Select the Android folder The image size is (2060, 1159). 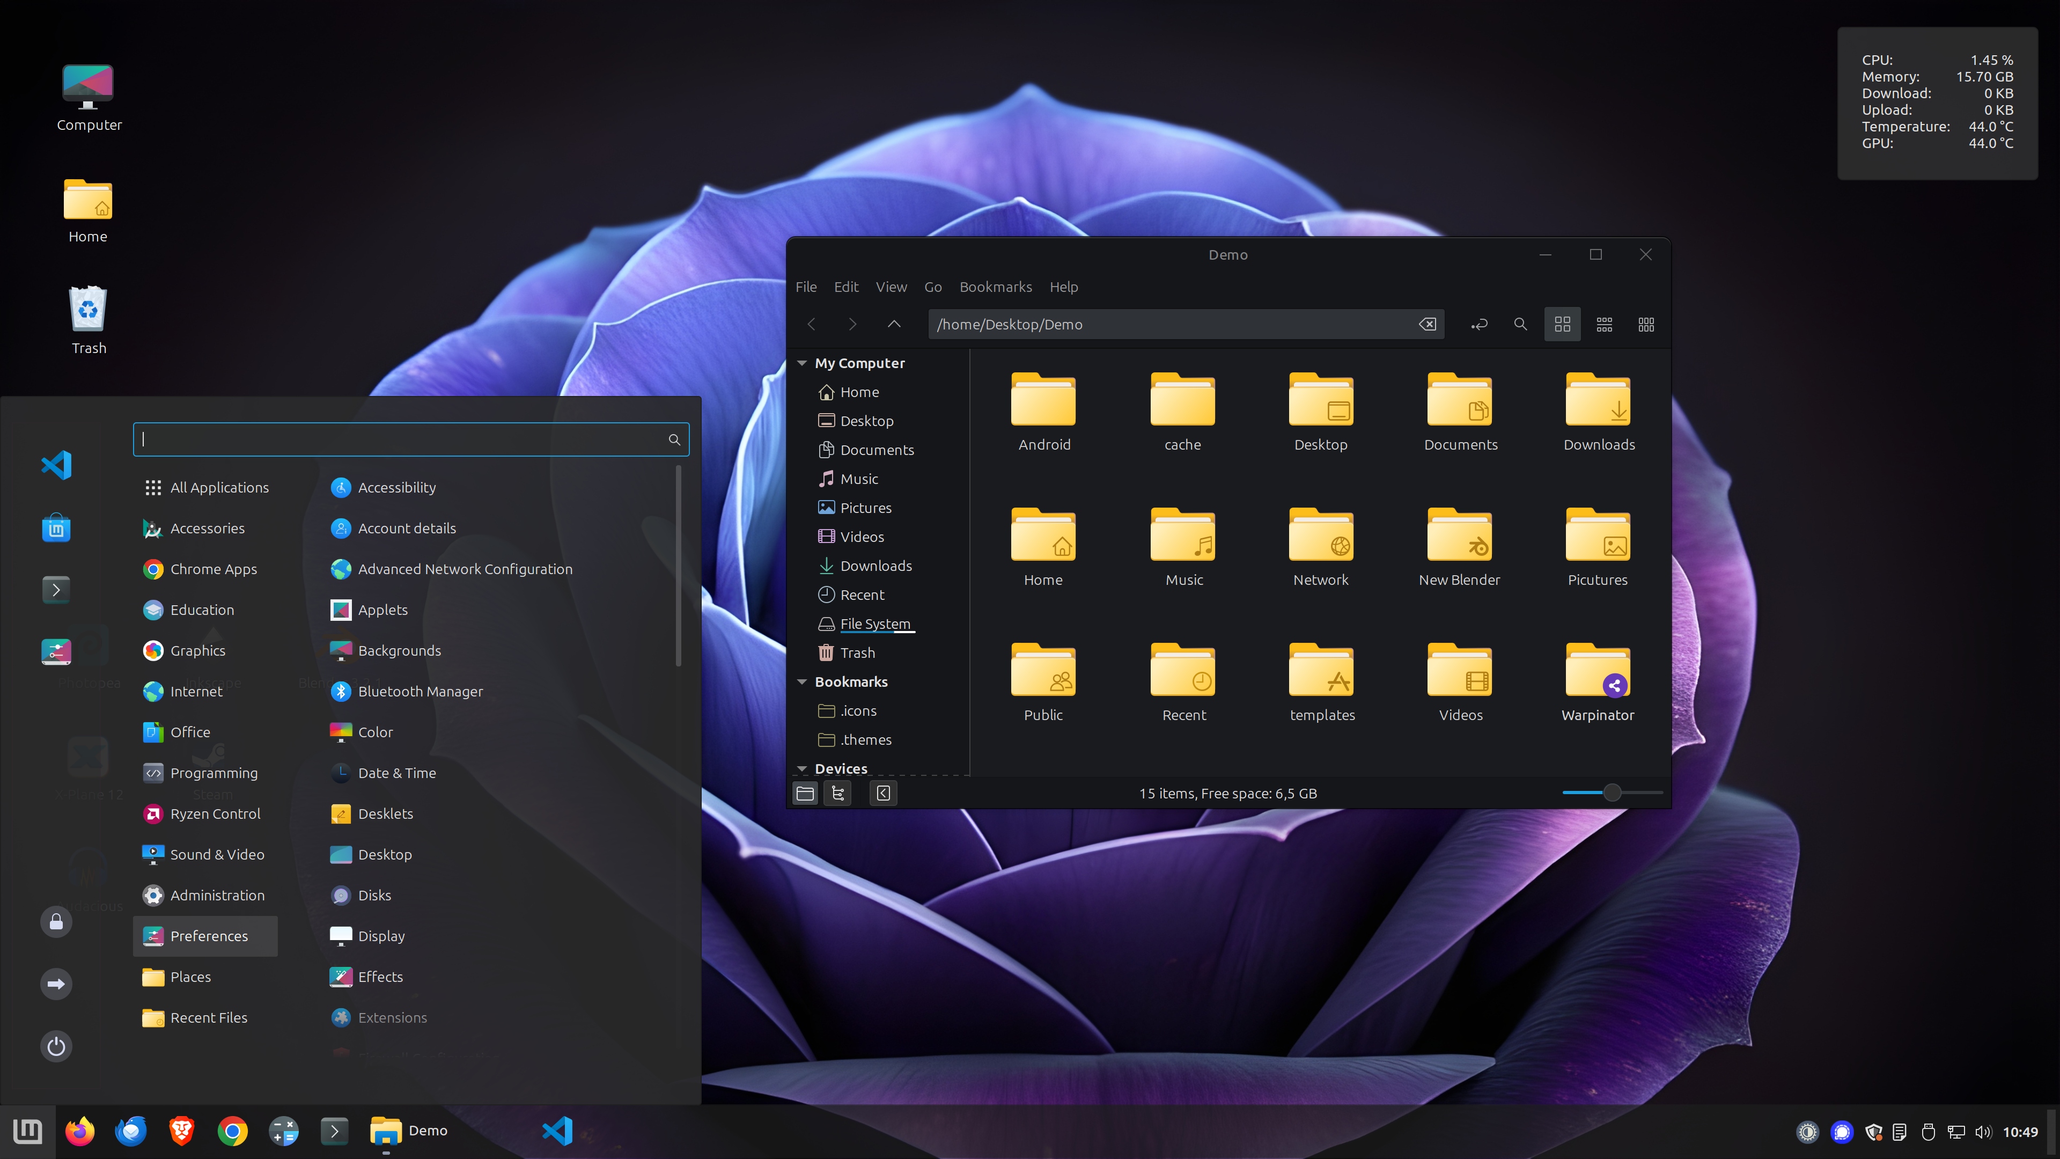1043,414
